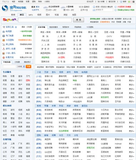Screen dimensions: 136x160
Task: Select the green skin color swatch
Action: (129, 2)
